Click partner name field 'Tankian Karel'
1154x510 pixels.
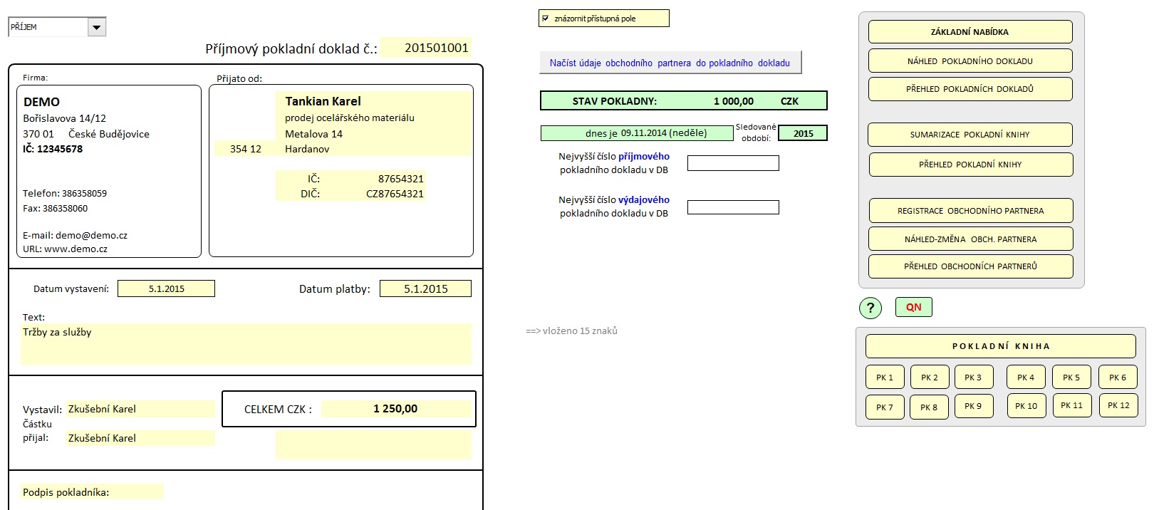click(x=374, y=101)
